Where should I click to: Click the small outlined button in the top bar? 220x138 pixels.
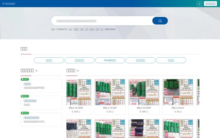pyautogui.click(x=199, y=4)
